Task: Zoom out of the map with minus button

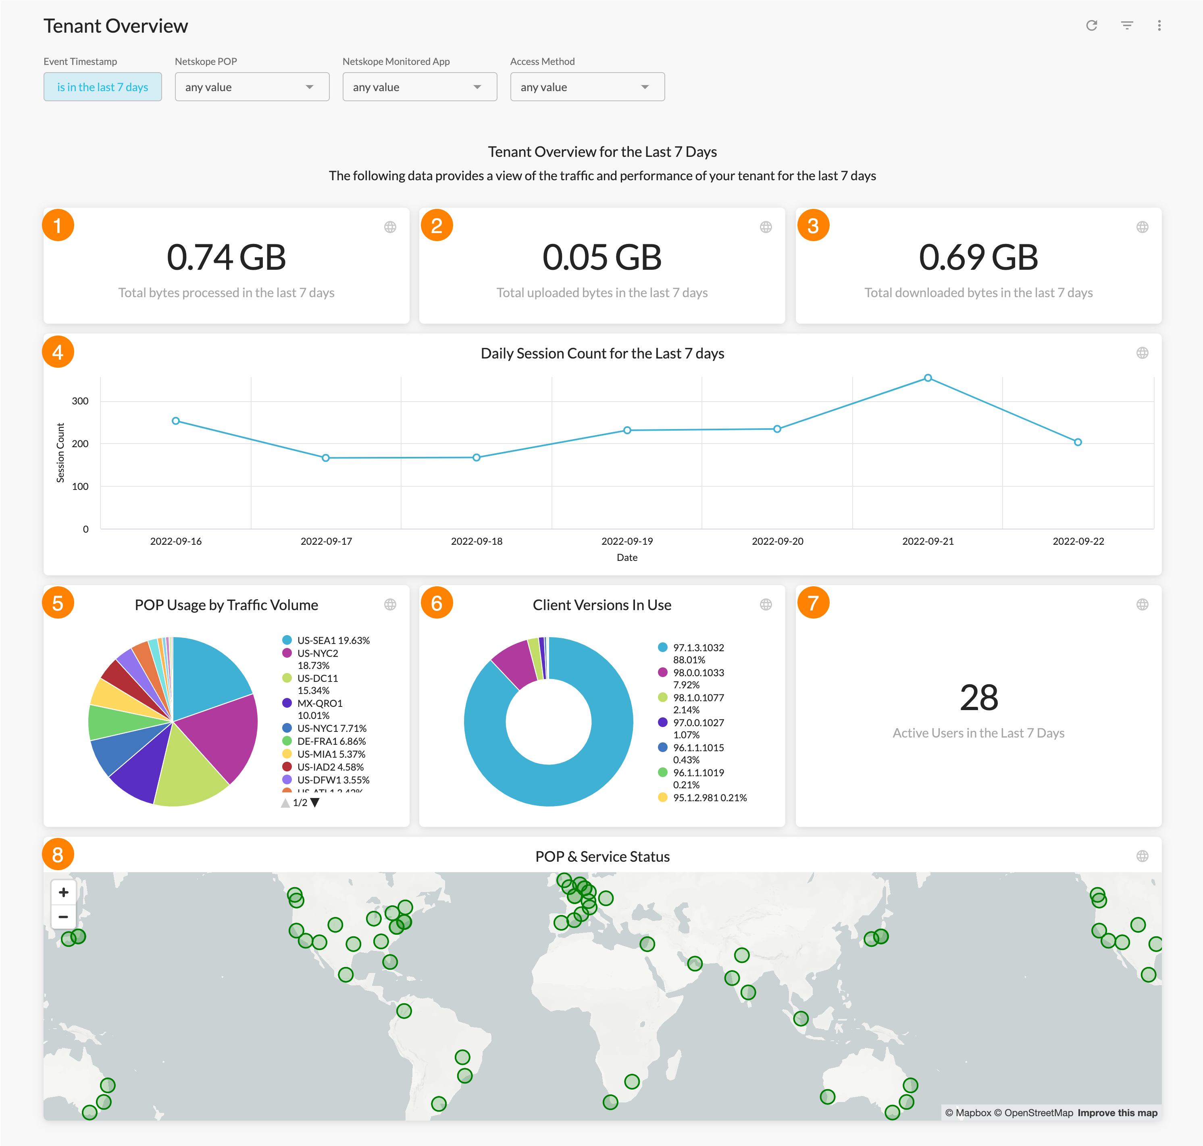Action: [x=64, y=917]
